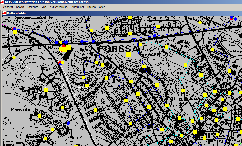Select yellow square node left of Puhdistamo
The image size is (242, 146).
140,45
